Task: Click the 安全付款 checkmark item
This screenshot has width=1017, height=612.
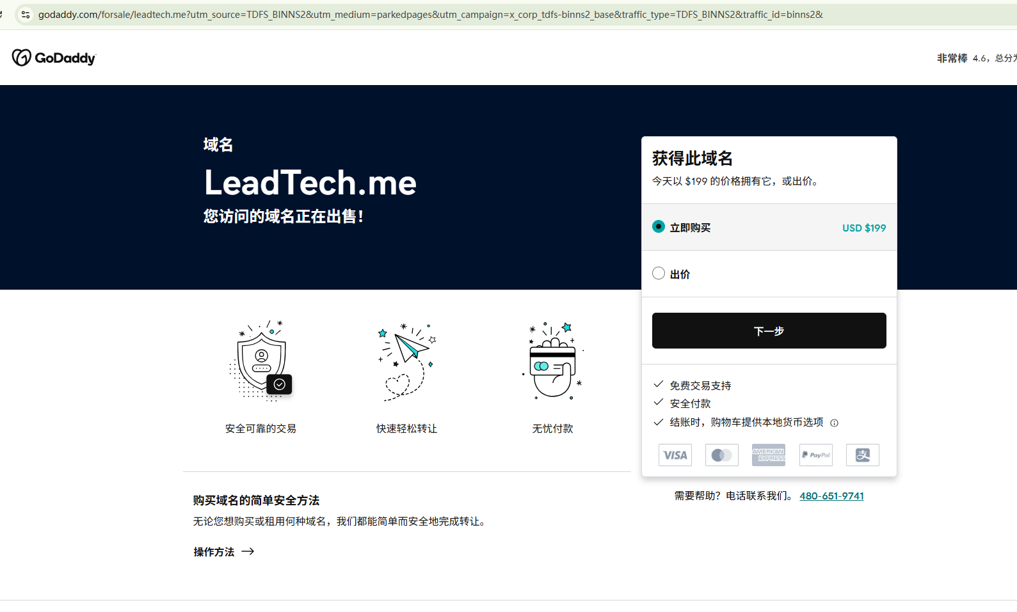Action: point(682,403)
